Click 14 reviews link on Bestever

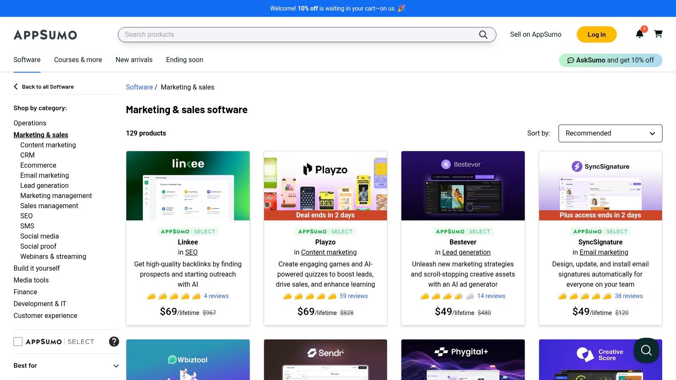491,296
